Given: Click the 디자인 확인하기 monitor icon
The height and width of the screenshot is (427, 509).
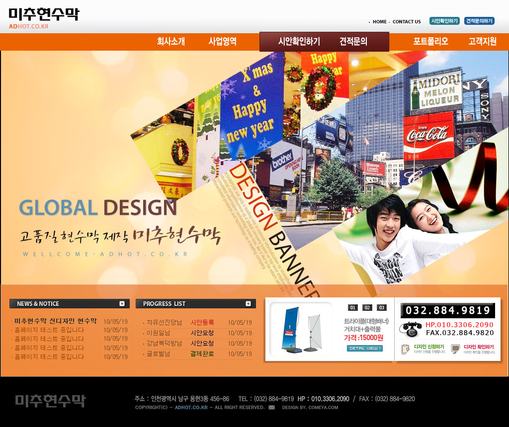Looking at the screenshot, I should click(x=455, y=349).
